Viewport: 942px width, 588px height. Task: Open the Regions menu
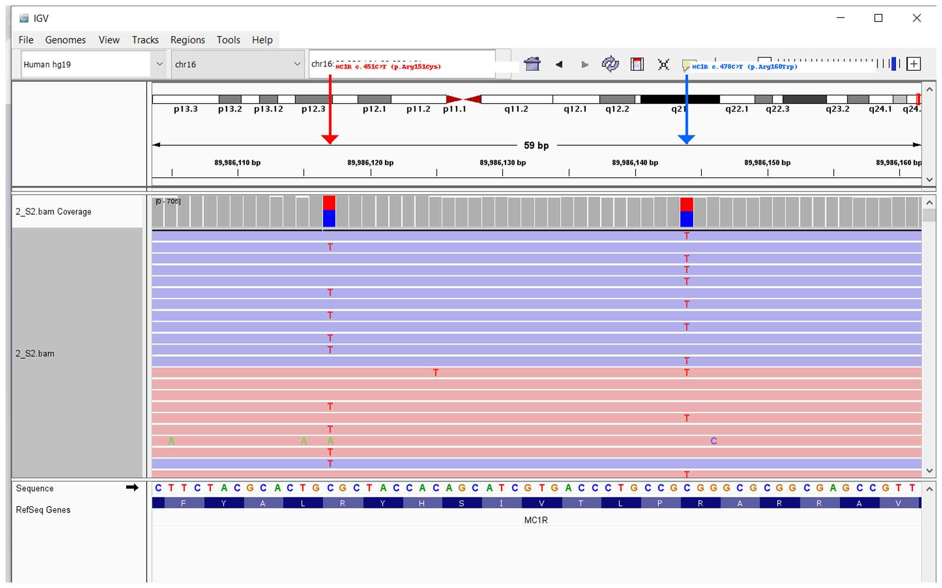pyautogui.click(x=187, y=40)
